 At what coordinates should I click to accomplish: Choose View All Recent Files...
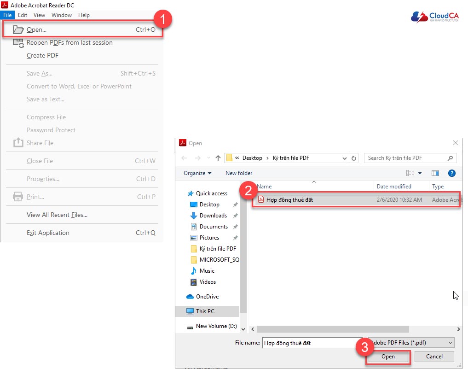[x=82, y=215]
